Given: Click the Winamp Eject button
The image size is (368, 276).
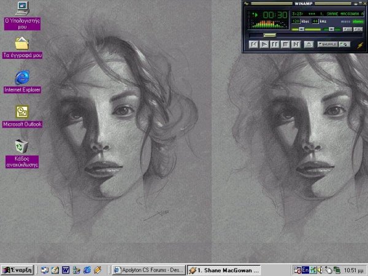Looking at the screenshot, I should click(x=308, y=44).
